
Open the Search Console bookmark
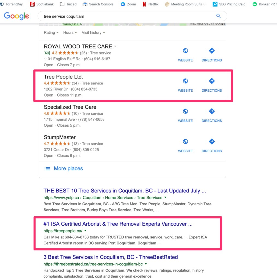[x=98, y=4]
